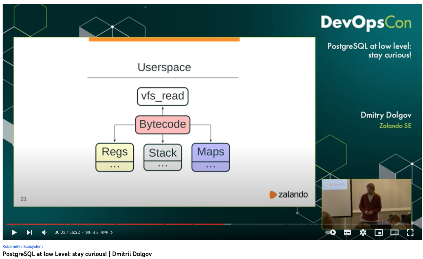Click the vfs_read box on the slide
Screen dimensions: 423x259
[x=163, y=96]
